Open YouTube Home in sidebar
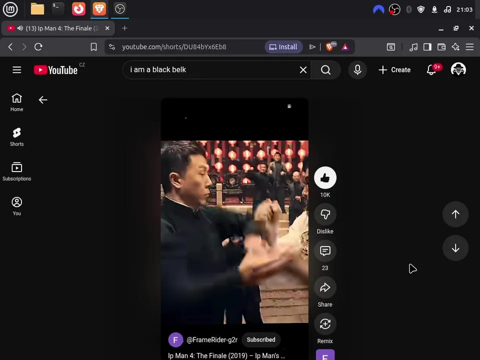The height and width of the screenshot is (360, 480). (17, 102)
